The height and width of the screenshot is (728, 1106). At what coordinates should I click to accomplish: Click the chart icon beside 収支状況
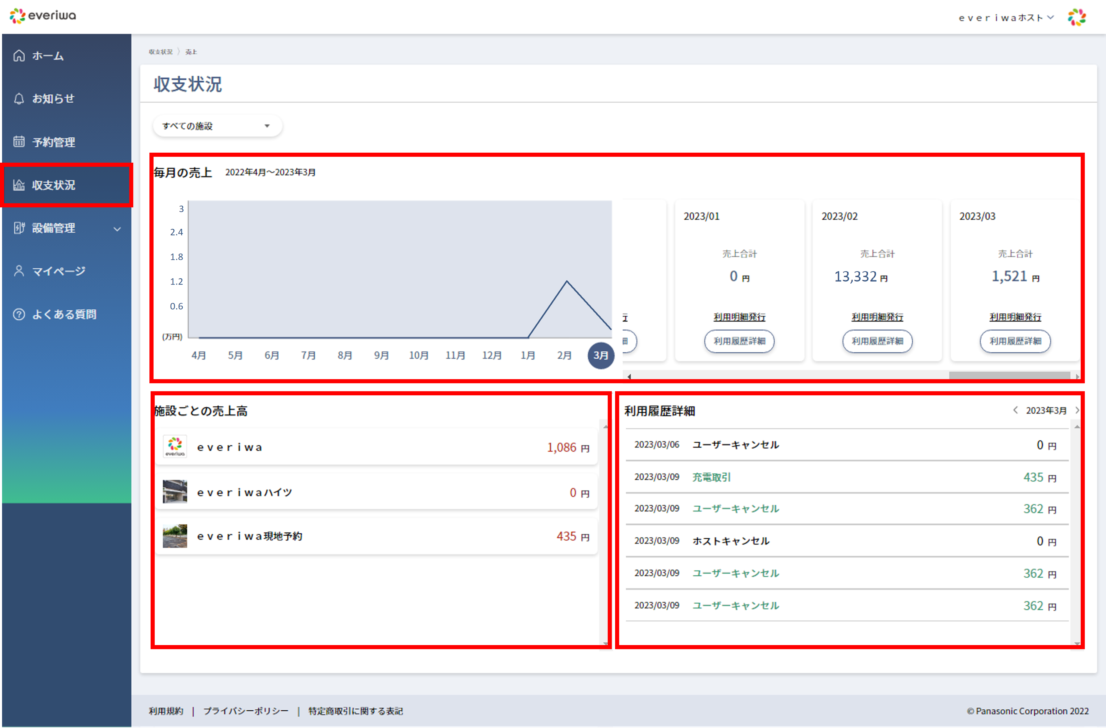[19, 185]
